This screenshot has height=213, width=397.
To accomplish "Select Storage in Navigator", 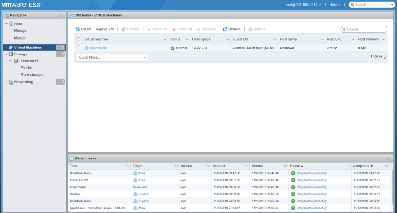I will (21, 54).
